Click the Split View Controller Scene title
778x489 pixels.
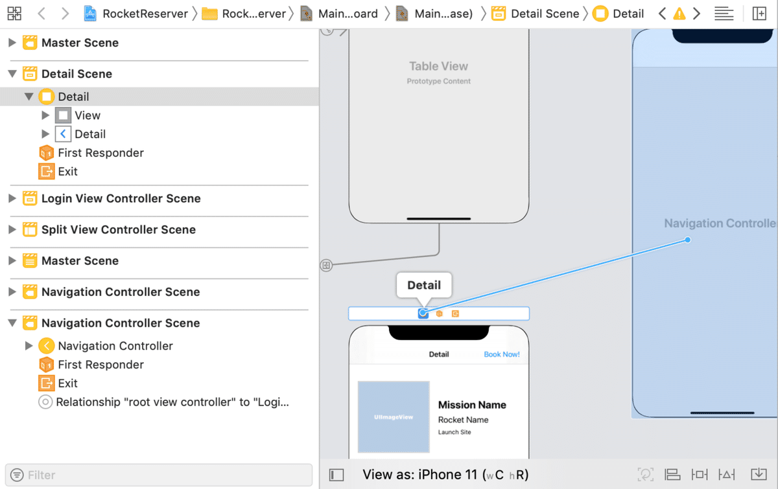point(118,229)
